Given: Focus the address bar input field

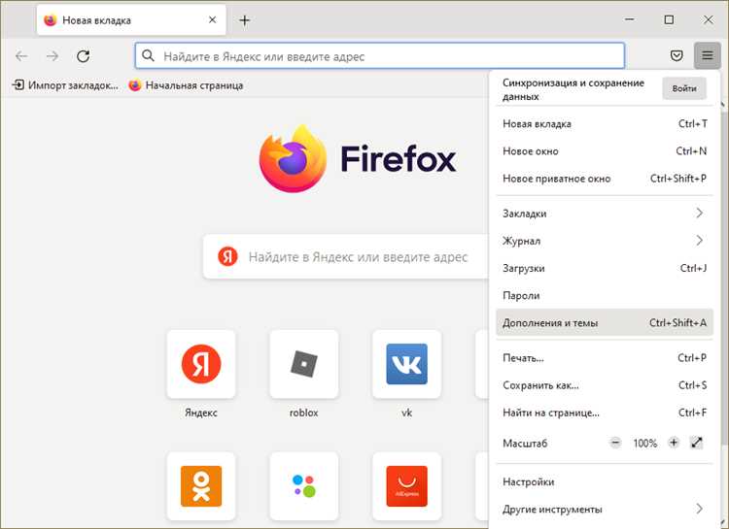Looking at the screenshot, I should tap(380, 55).
